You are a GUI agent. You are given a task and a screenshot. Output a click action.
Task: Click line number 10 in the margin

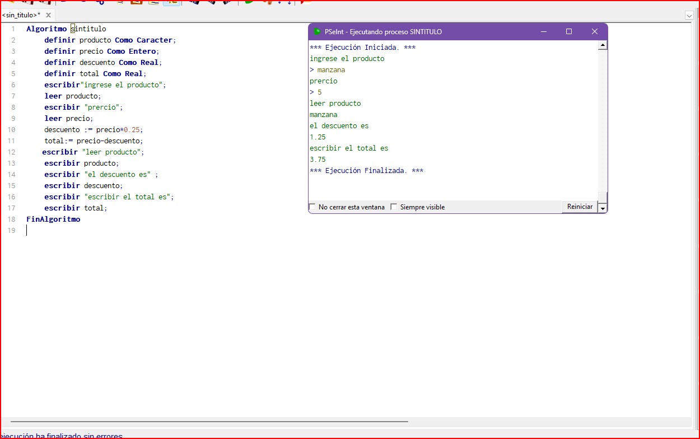click(x=12, y=130)
